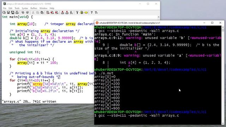This screenshot has width=226, height=127.
Task: Click the Open file icon in GVim toolbar
Action: click(4, 13)
